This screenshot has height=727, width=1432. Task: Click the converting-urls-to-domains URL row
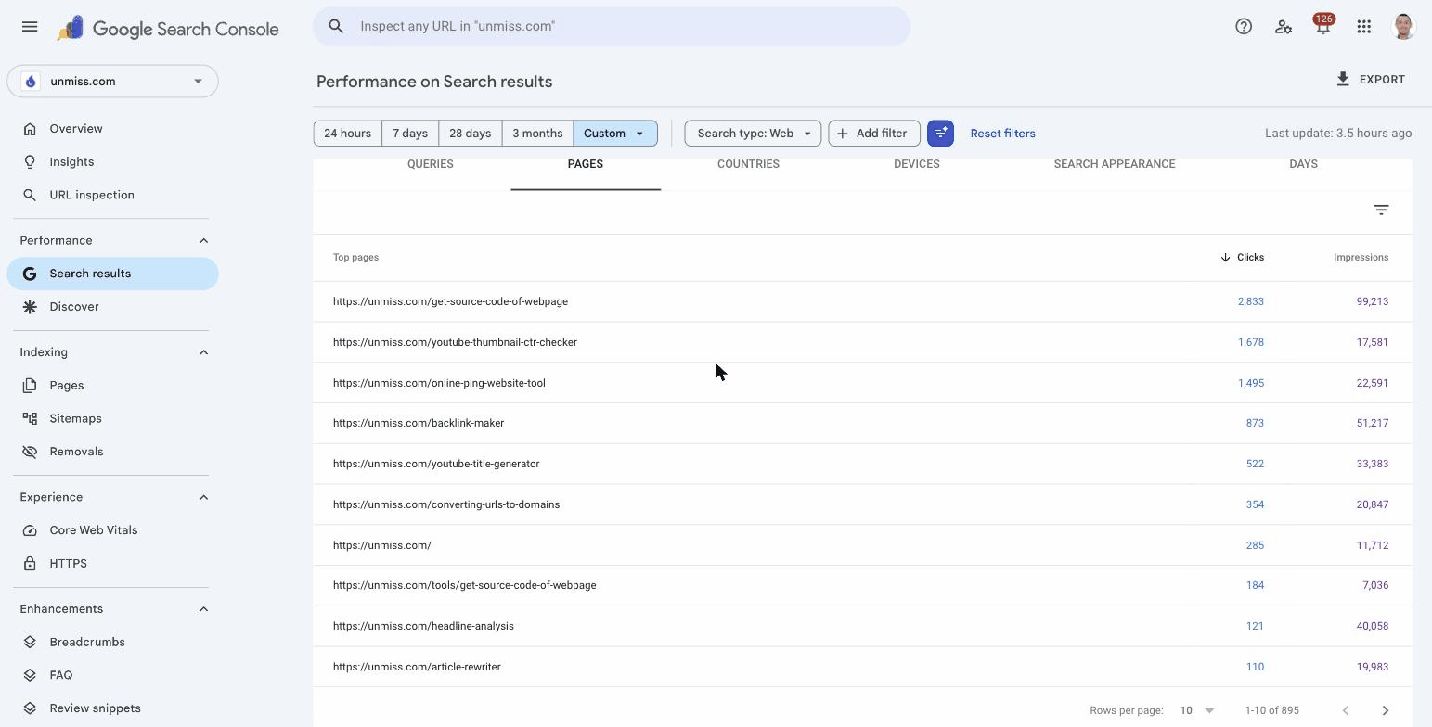click(x=862, y=504)
